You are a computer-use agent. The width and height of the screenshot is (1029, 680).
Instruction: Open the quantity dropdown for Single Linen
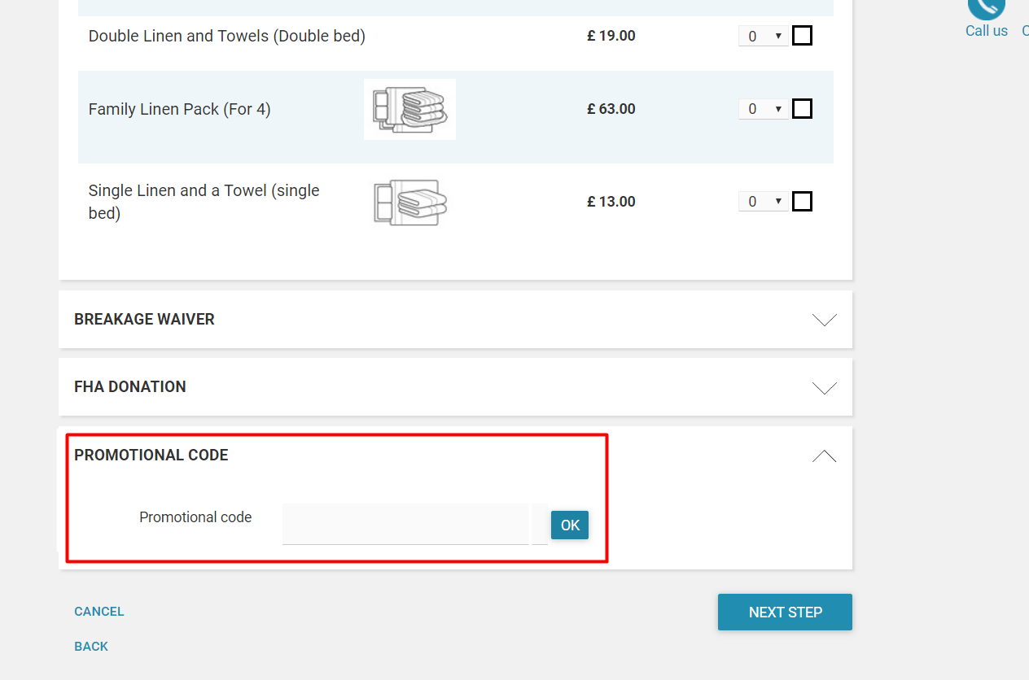[763, 201]
